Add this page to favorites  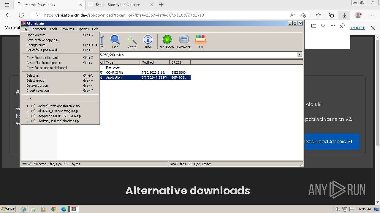click(303, 15)
